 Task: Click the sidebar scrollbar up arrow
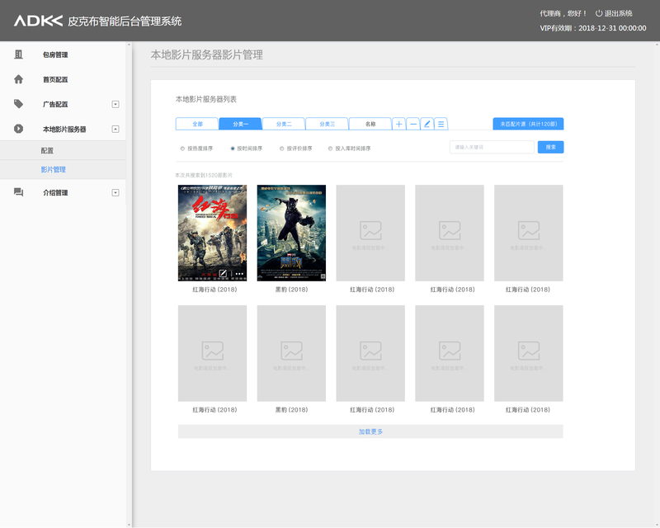pyautogui.click(x=129, y=45)
